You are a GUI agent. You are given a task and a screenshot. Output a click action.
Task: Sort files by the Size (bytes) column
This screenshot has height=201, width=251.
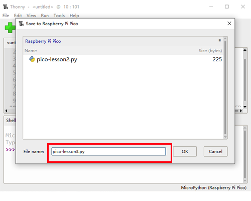[x=210, y=51]
